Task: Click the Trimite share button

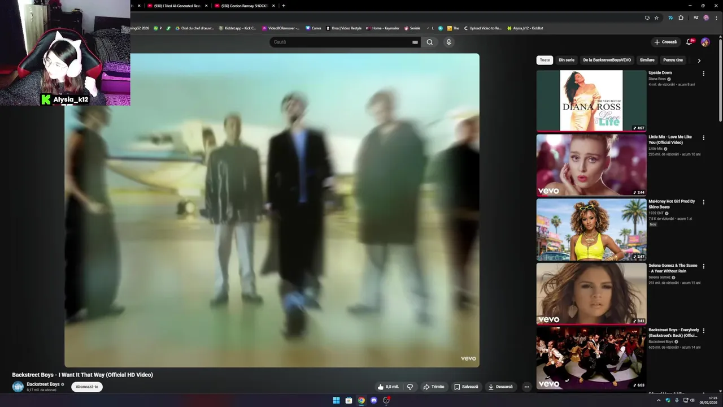Action: (x=434, y=387)
